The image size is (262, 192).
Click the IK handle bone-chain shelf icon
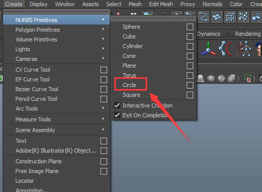click(226, 49)
